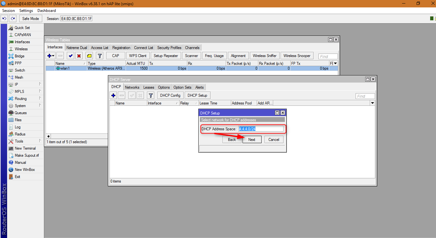
Task: Disable wlan1 using the red X icon
Action: point(79,55)
